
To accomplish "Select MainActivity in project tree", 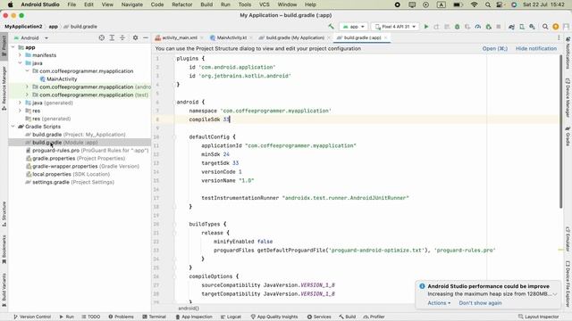I will click(x=62, y=79).
